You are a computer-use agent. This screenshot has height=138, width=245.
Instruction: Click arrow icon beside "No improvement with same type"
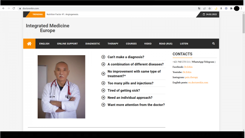(x=103, y=74)
